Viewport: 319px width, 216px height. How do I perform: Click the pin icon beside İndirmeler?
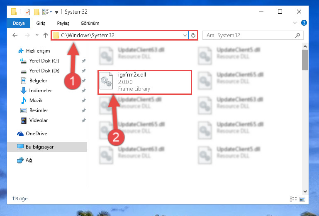pyautogui.click(x=84, y=91)
